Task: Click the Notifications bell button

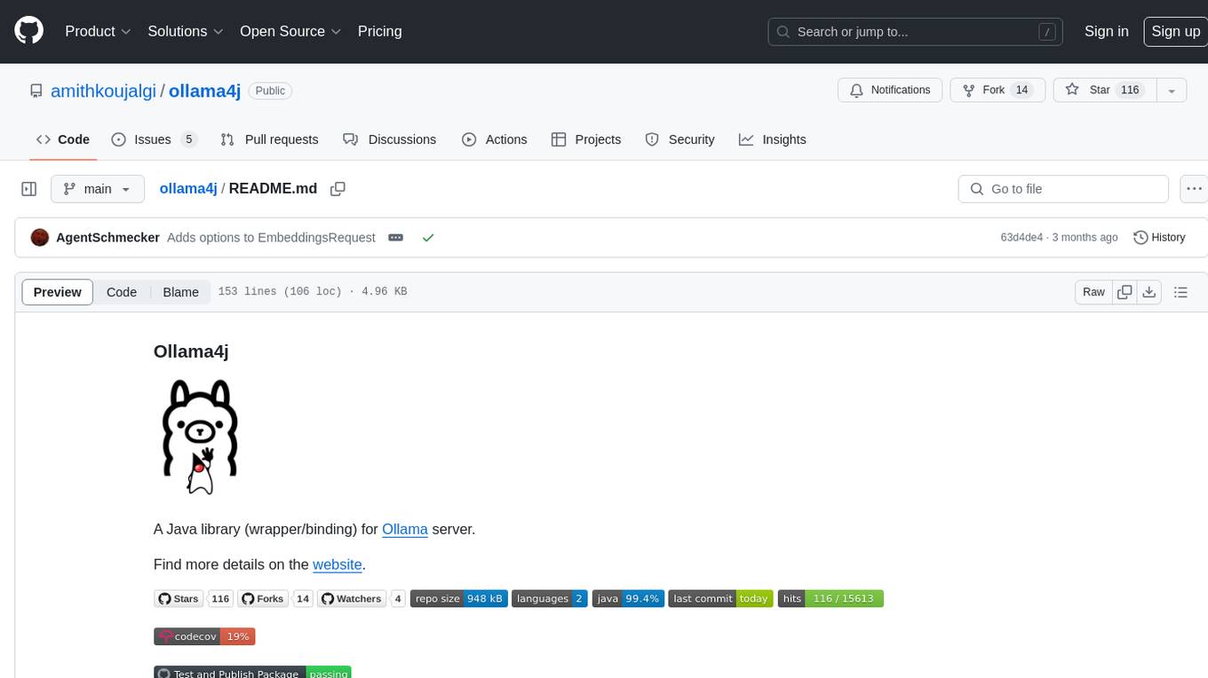Action: click(890, 90)
